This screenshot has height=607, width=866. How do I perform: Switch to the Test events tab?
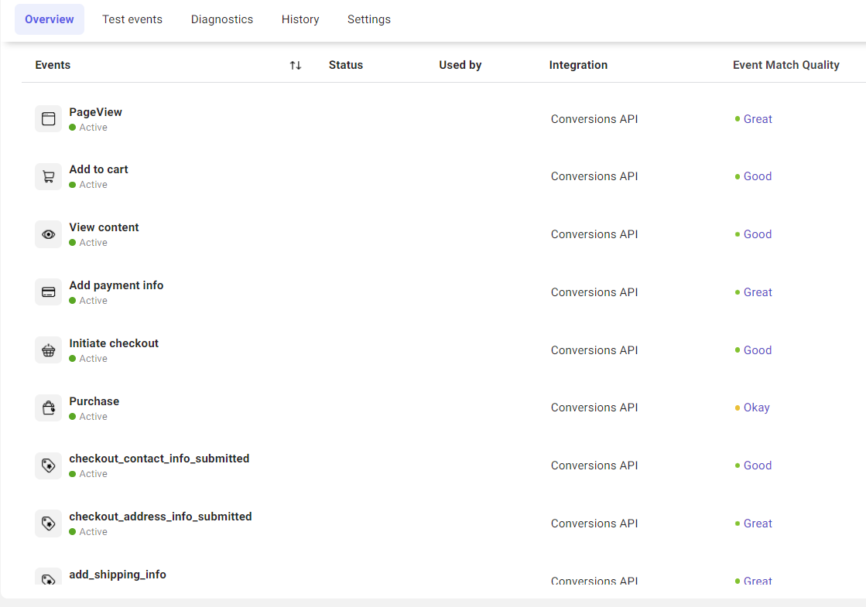[x=132, y=19]
